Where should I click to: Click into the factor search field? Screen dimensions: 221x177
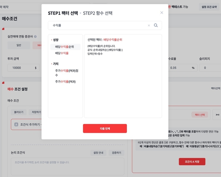pyautogui.click(x=99, y=25)
